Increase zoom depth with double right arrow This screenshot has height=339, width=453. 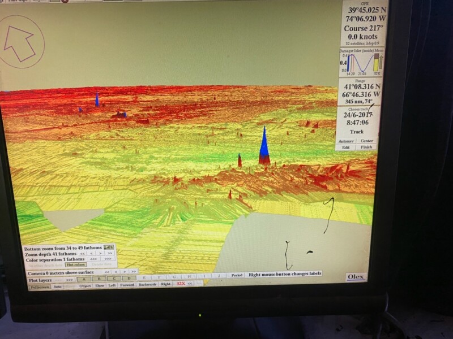pos(110,254)
